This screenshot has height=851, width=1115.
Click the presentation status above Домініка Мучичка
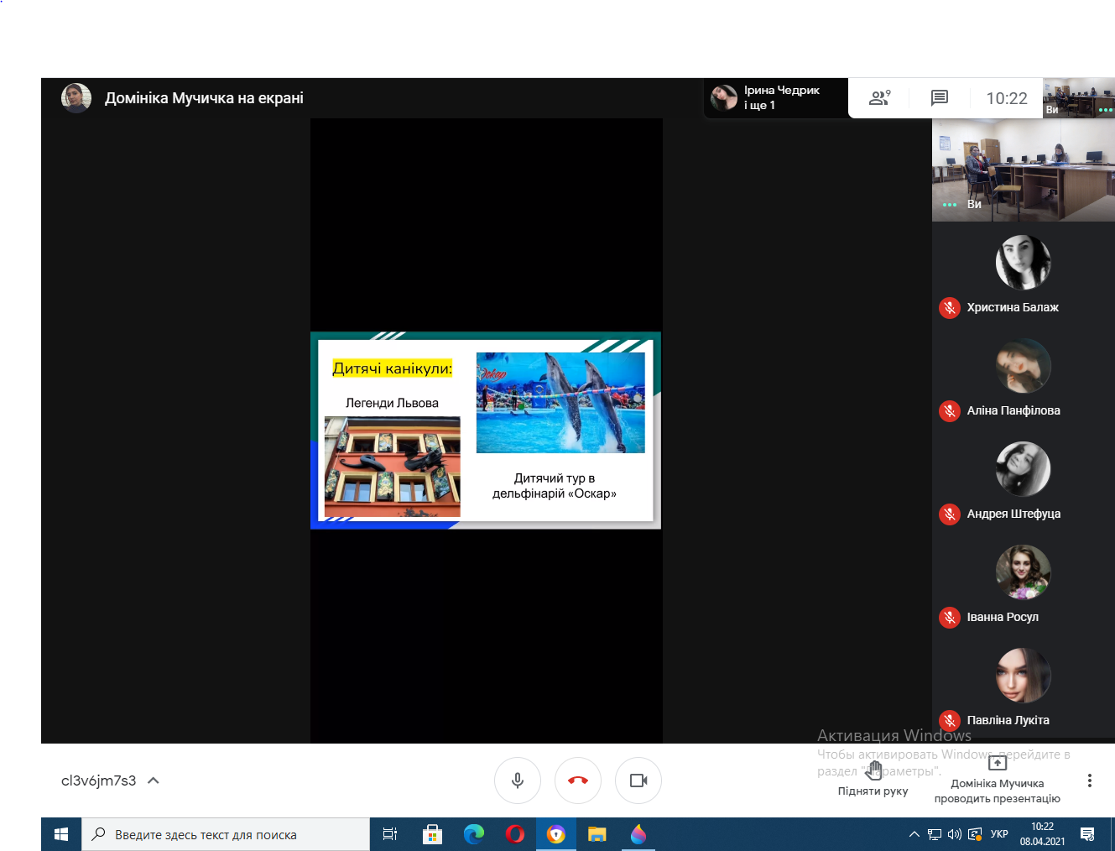click(x=998, y=763)
